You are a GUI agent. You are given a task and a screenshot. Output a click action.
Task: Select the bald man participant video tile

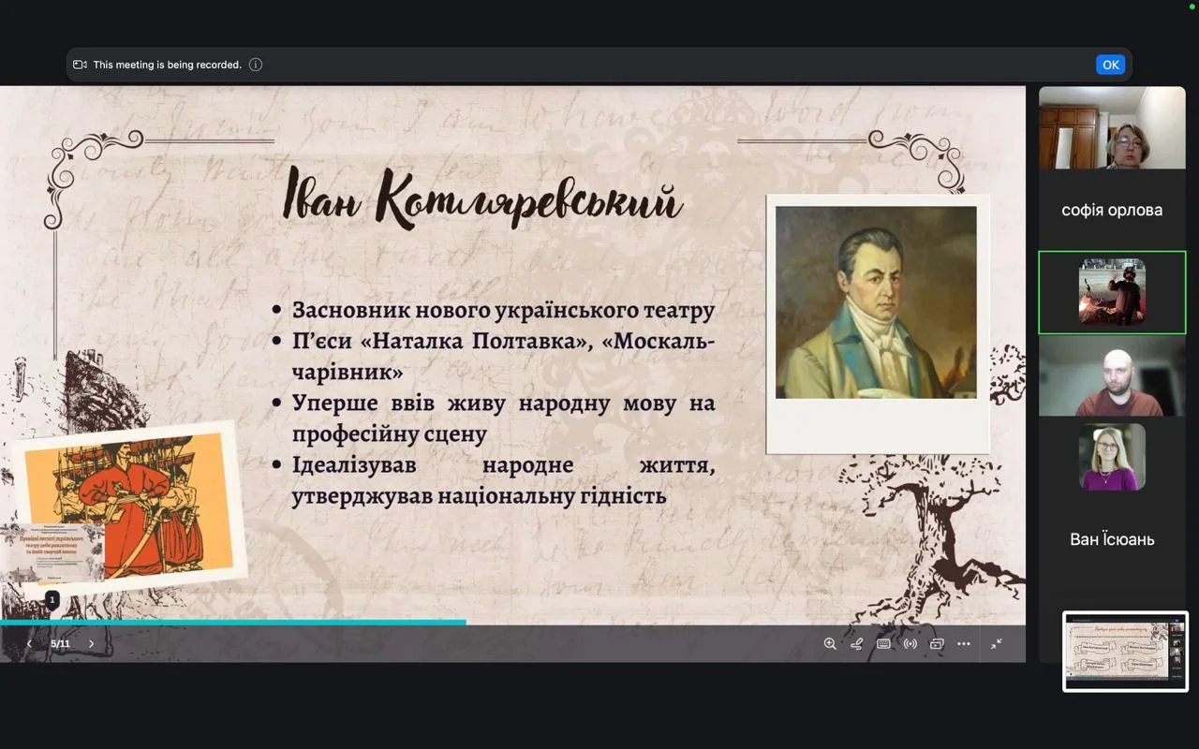[x=1112, y=375]
